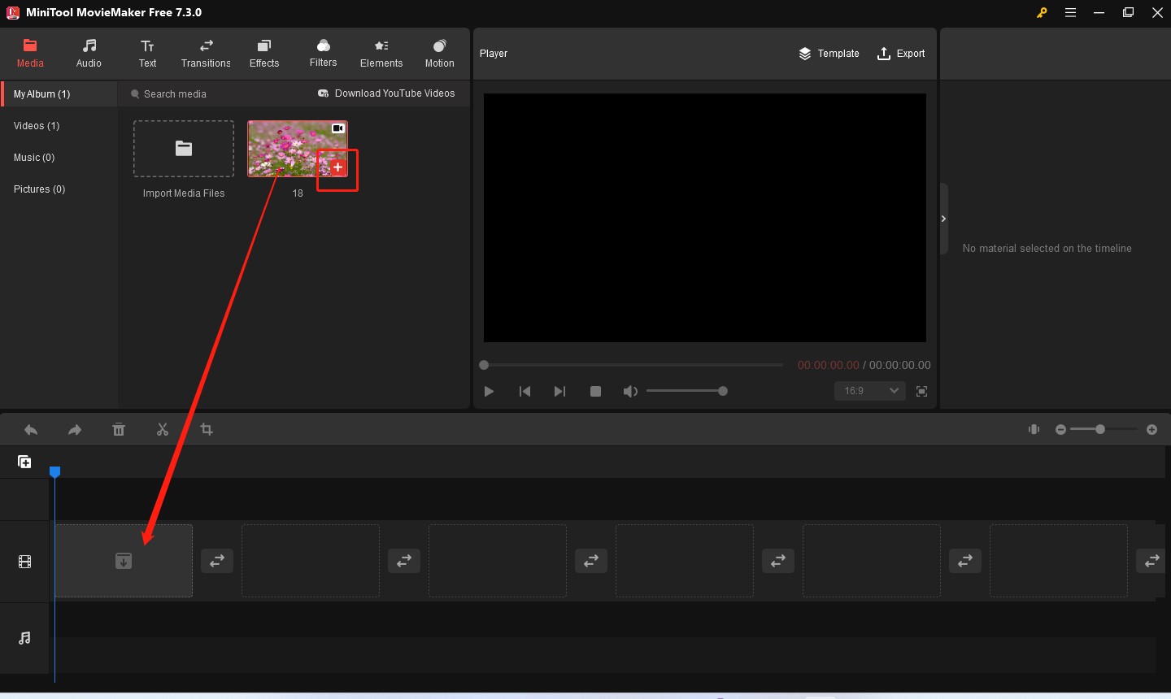Toggle full screen preview
Image resolution: width=1171 pixels, height=699 pixels.
click(x=921, y=392)
